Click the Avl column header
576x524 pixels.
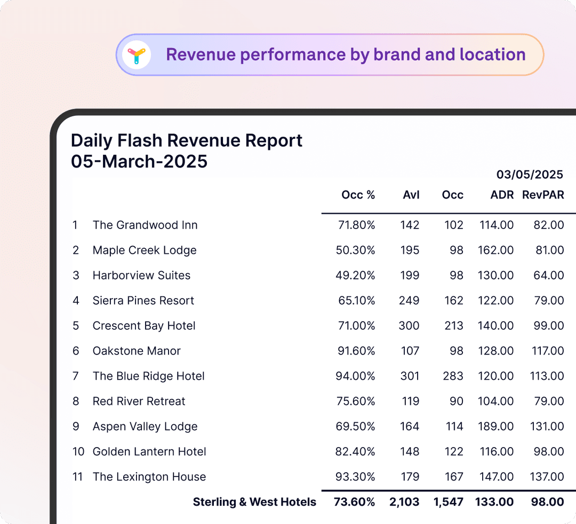[411, 195]
